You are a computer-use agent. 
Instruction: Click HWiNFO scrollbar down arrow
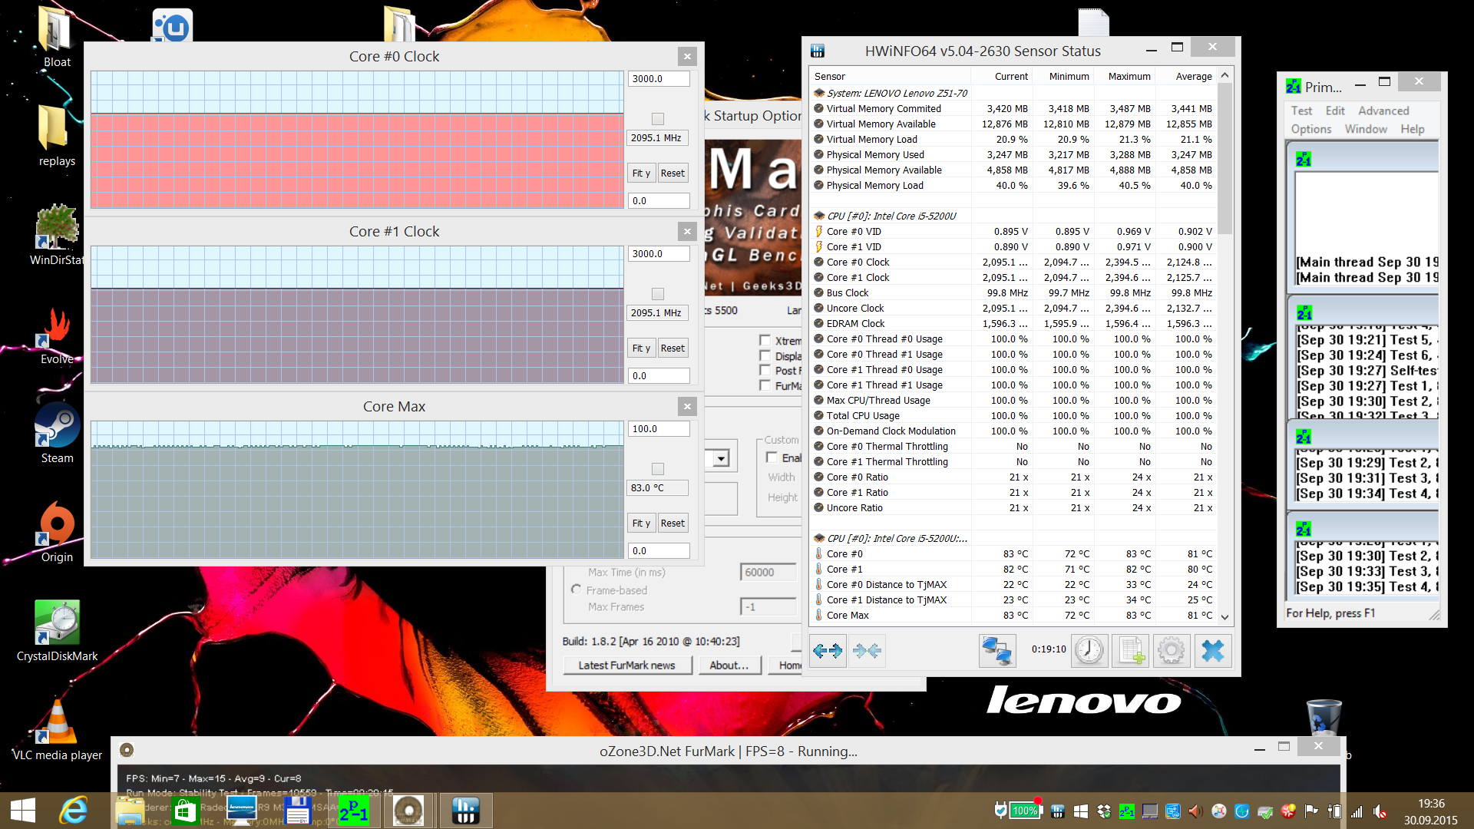pos(1224,616)
